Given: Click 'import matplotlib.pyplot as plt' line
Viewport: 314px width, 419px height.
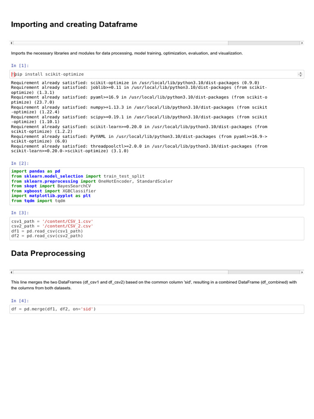Looking at the screenshot, I should click(51, 196).
